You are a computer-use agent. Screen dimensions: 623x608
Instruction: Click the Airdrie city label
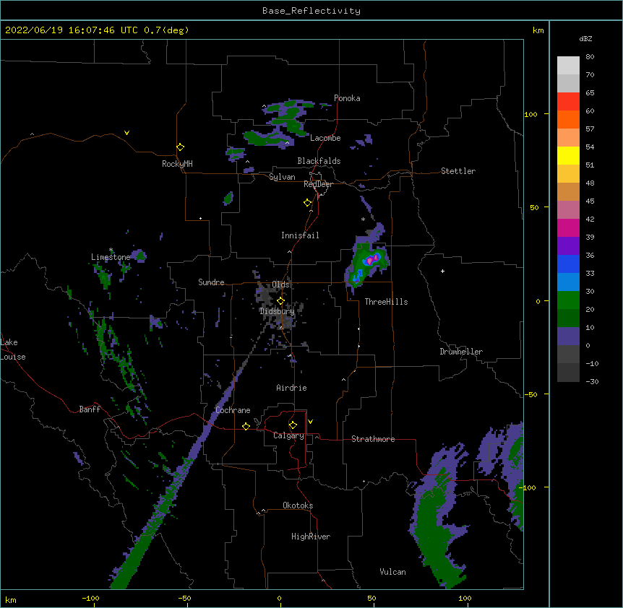click(x=291, y=388)
